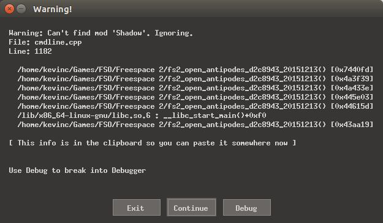
Task: Click the libc.so.6 library path
Action: click(84, 115)
